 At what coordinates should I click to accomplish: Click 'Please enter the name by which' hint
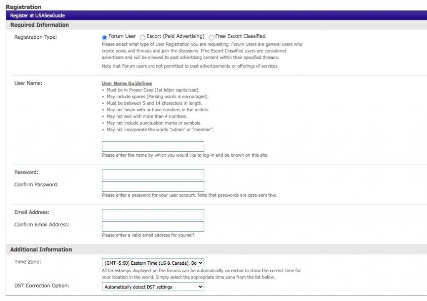pyautogui.click(x=185, y=155)
